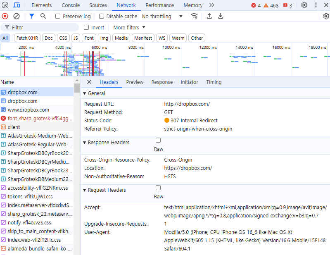Export HAR file with download icon
Image resolution: width=330 pixels, height=255 pixels.
pyautogui.click(x=221, y=16)
